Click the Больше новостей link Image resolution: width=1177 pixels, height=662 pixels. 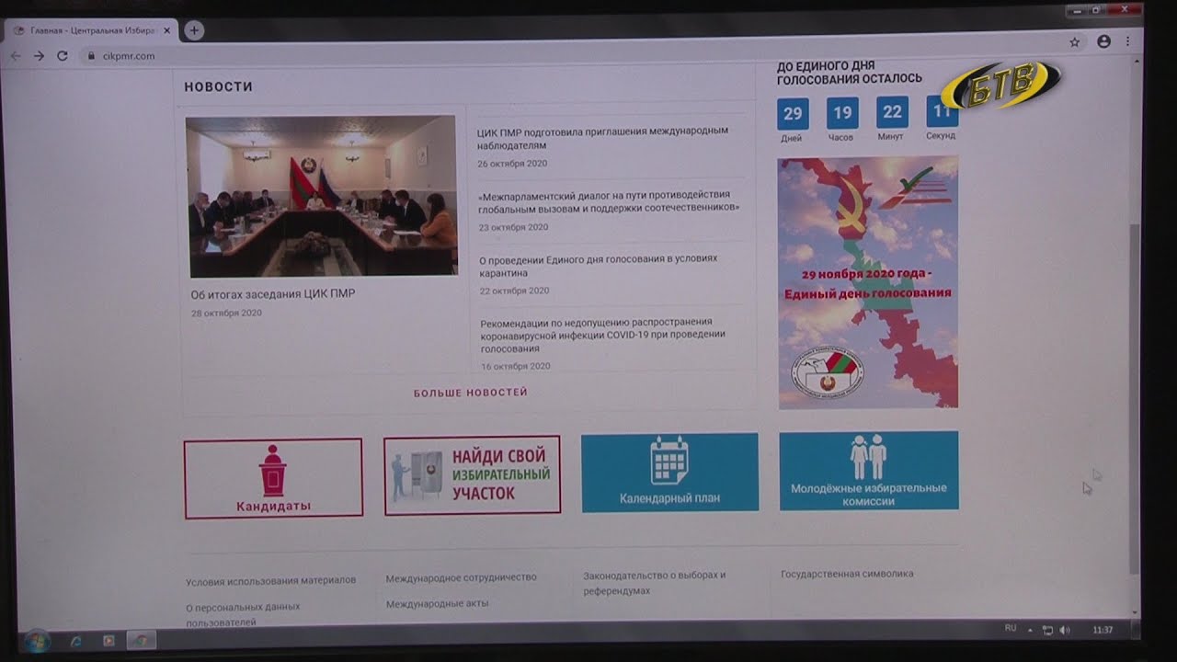point(470,393)
